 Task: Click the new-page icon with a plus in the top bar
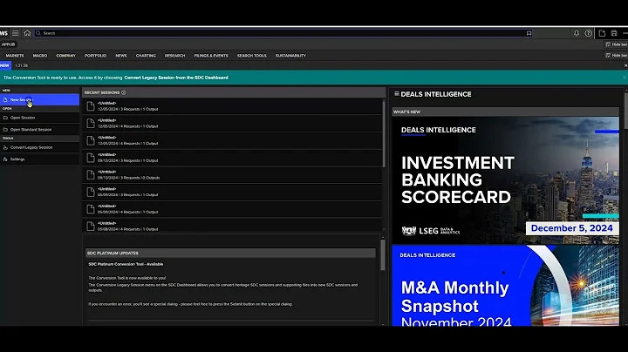602,33
